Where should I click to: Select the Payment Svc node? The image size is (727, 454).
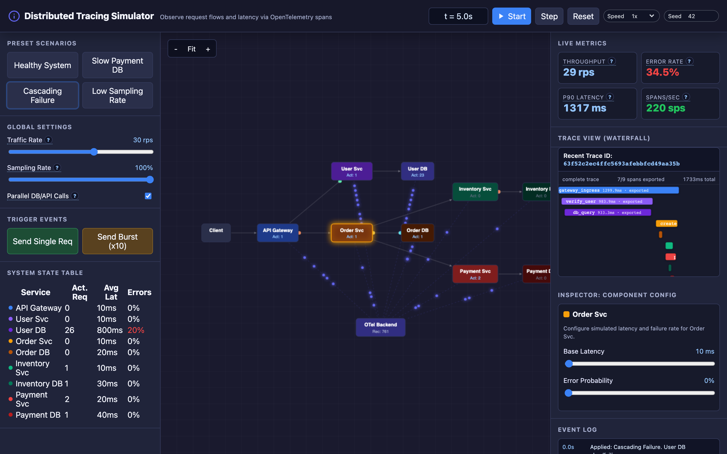(475, 274)
